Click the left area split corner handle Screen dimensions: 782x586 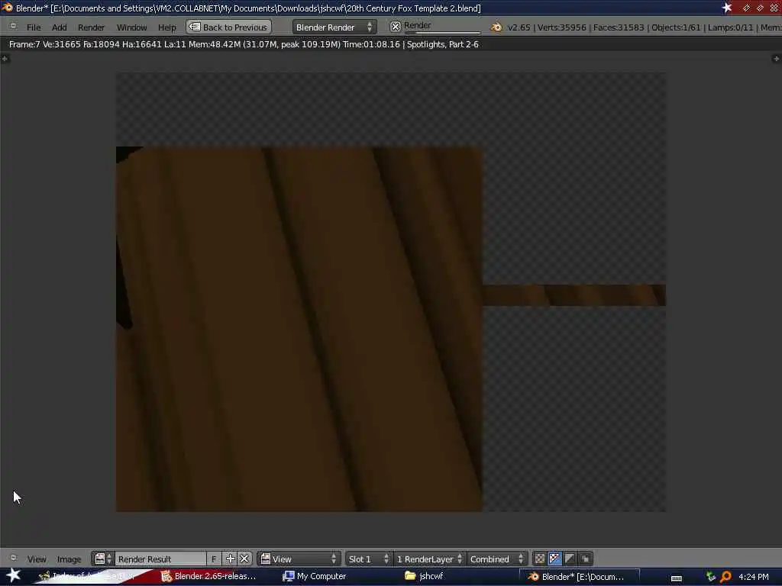5,58
